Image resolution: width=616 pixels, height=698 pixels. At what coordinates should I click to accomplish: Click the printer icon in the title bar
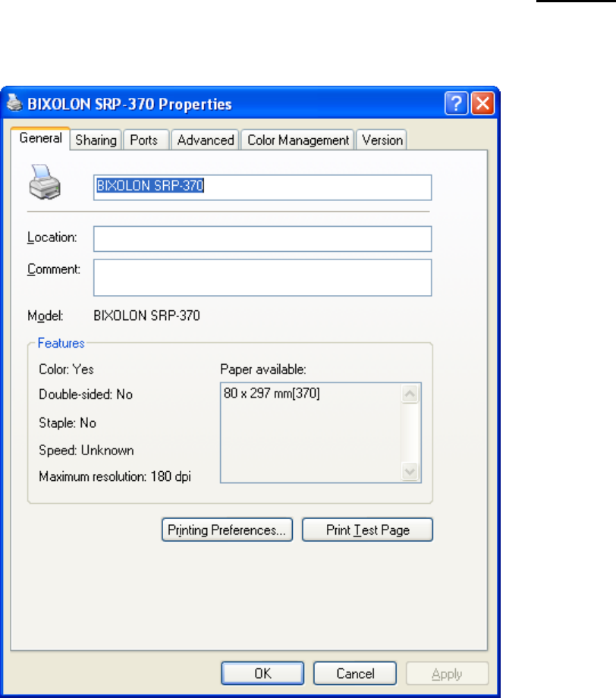pyautogui.click(x=14, y=103)
